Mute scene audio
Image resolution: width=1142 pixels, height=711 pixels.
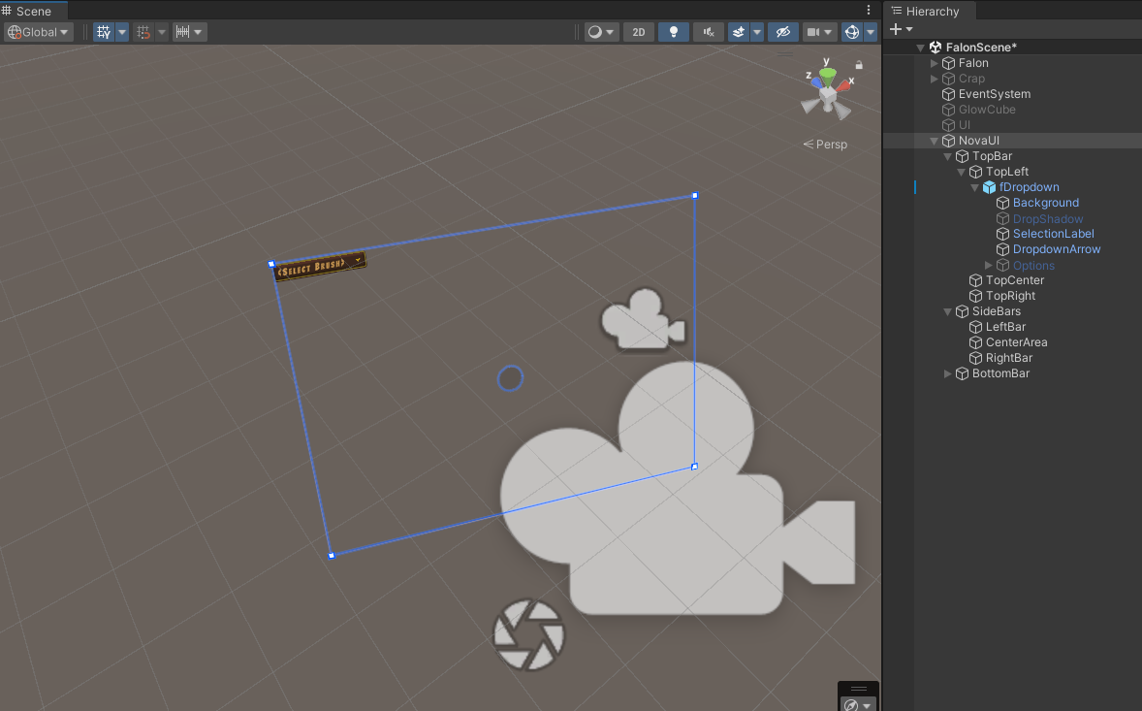707,31
